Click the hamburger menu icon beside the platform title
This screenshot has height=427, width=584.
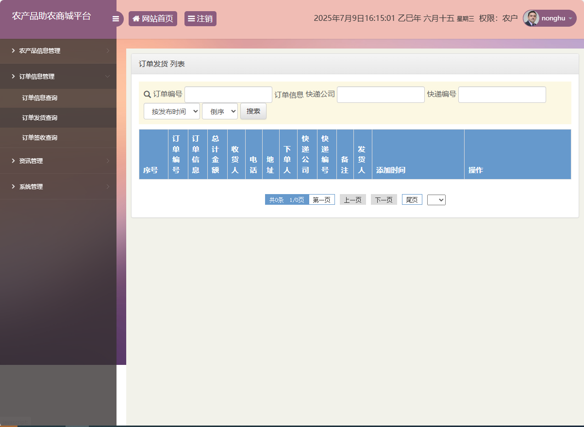[x=116, y=18]
